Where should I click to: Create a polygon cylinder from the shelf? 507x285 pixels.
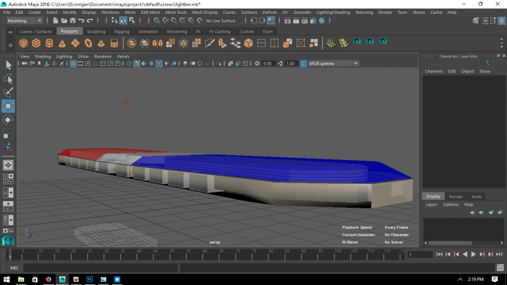click(50, 43)
